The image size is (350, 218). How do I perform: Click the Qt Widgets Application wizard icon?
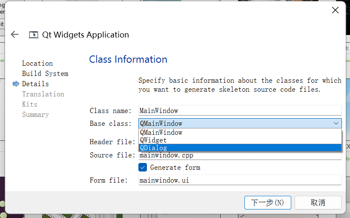click(x=34, y=35)
